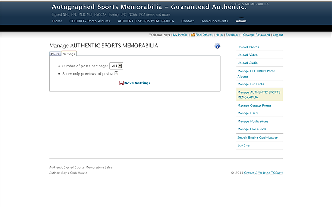Click the Create A Website TODAY! footer link

[x=264, y=173]
